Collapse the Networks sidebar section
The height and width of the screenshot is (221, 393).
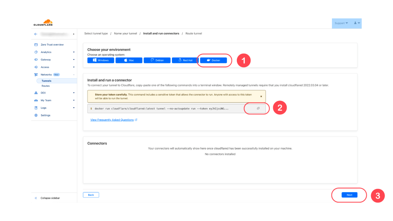click(x=54, y=75)
